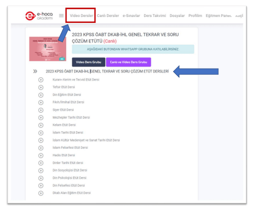This screenshot has height=208, width=255.
Task: Click the e-hoca akademi logo
Action: coord(39,16)
